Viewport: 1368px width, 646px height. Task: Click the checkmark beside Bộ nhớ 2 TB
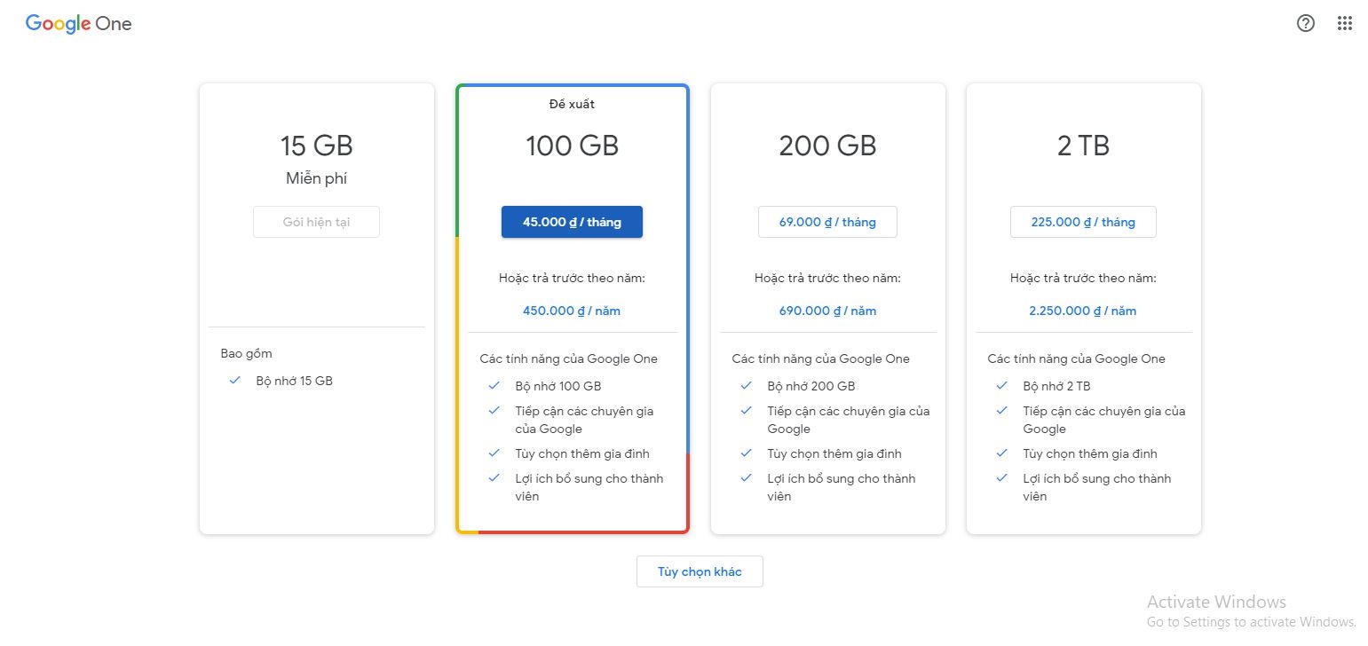1002,386
